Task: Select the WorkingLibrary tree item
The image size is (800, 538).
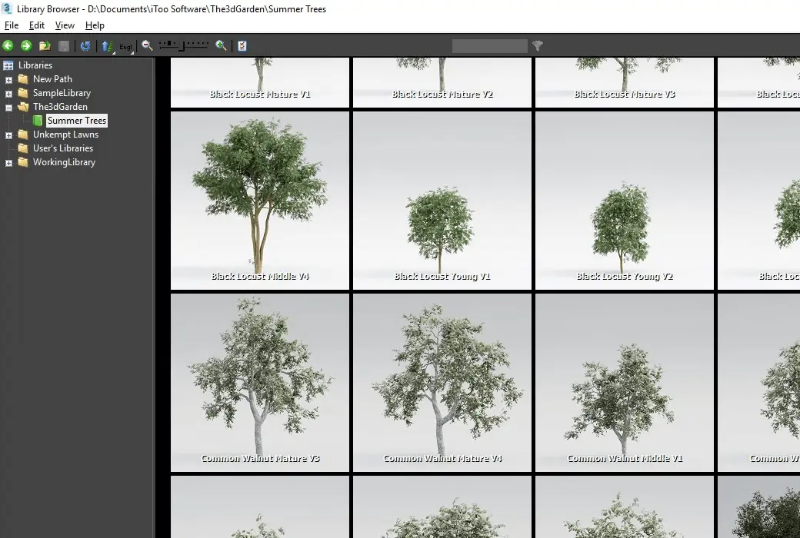Action: click(x=65, y=162)
